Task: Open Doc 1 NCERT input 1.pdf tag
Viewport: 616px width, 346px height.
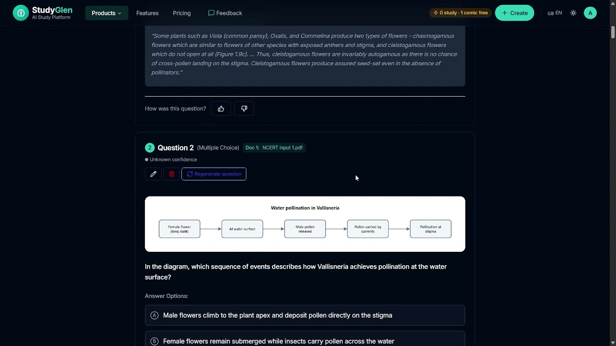Action: click(x=274, y=148)
